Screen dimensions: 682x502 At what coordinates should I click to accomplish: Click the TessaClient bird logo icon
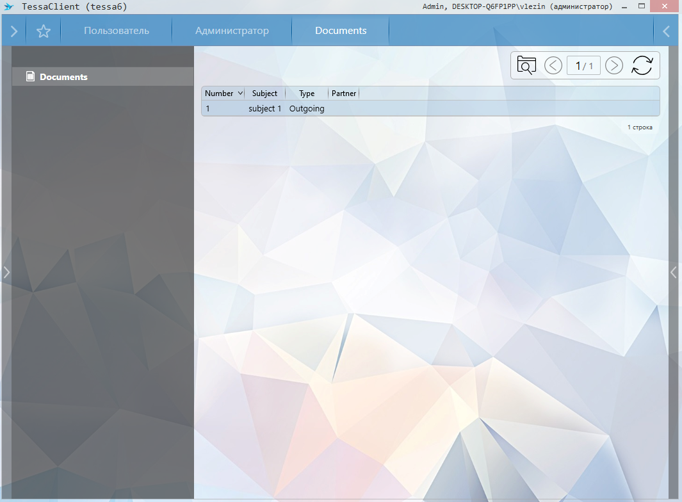(9, 7)
